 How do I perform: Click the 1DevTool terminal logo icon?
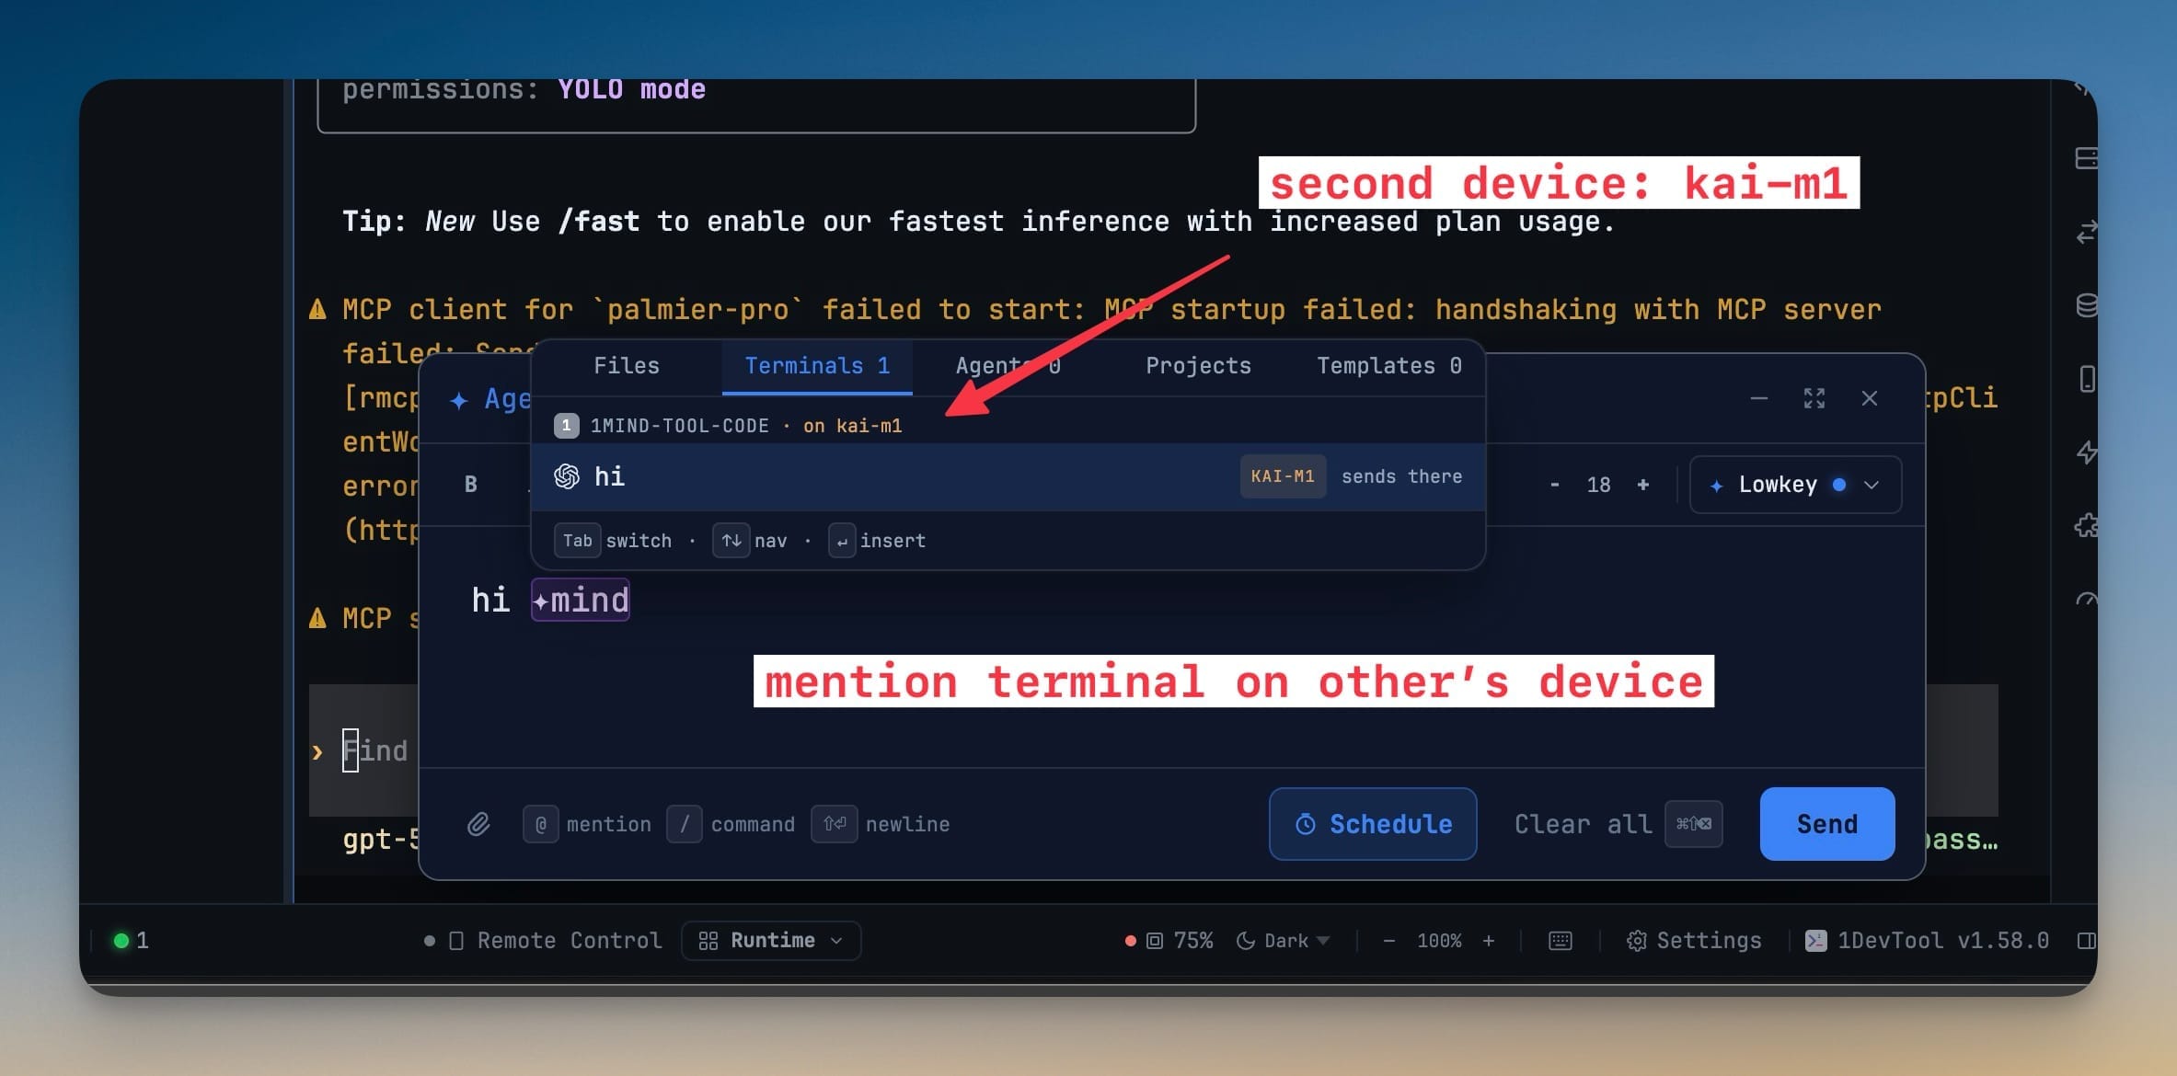pos(1816,941)
